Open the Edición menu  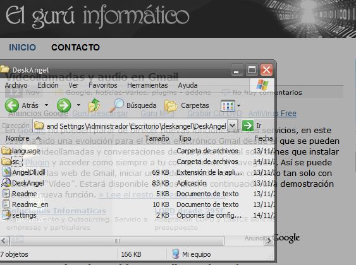point(48,85)
